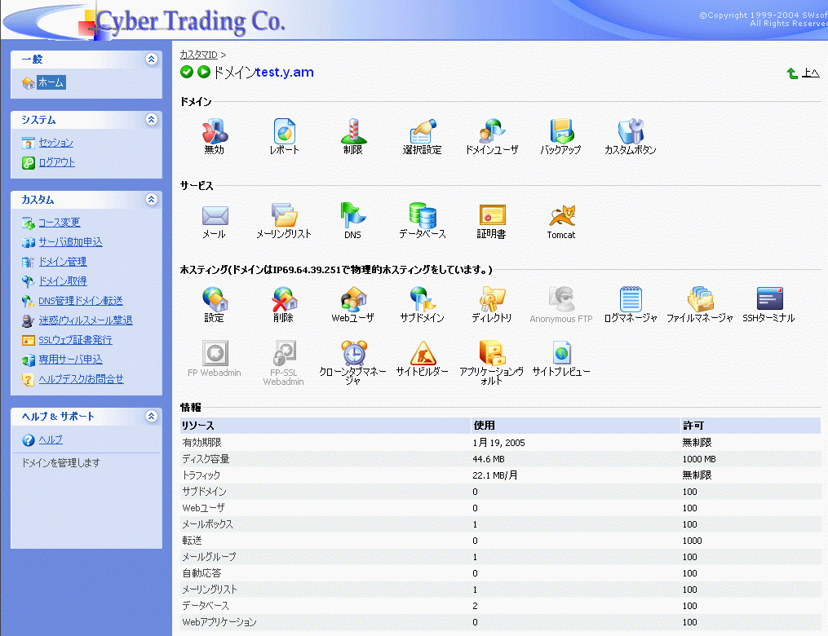The image size is (828, 636).
Task: Collapse the 一般 sidebar section
Action: 151,59
